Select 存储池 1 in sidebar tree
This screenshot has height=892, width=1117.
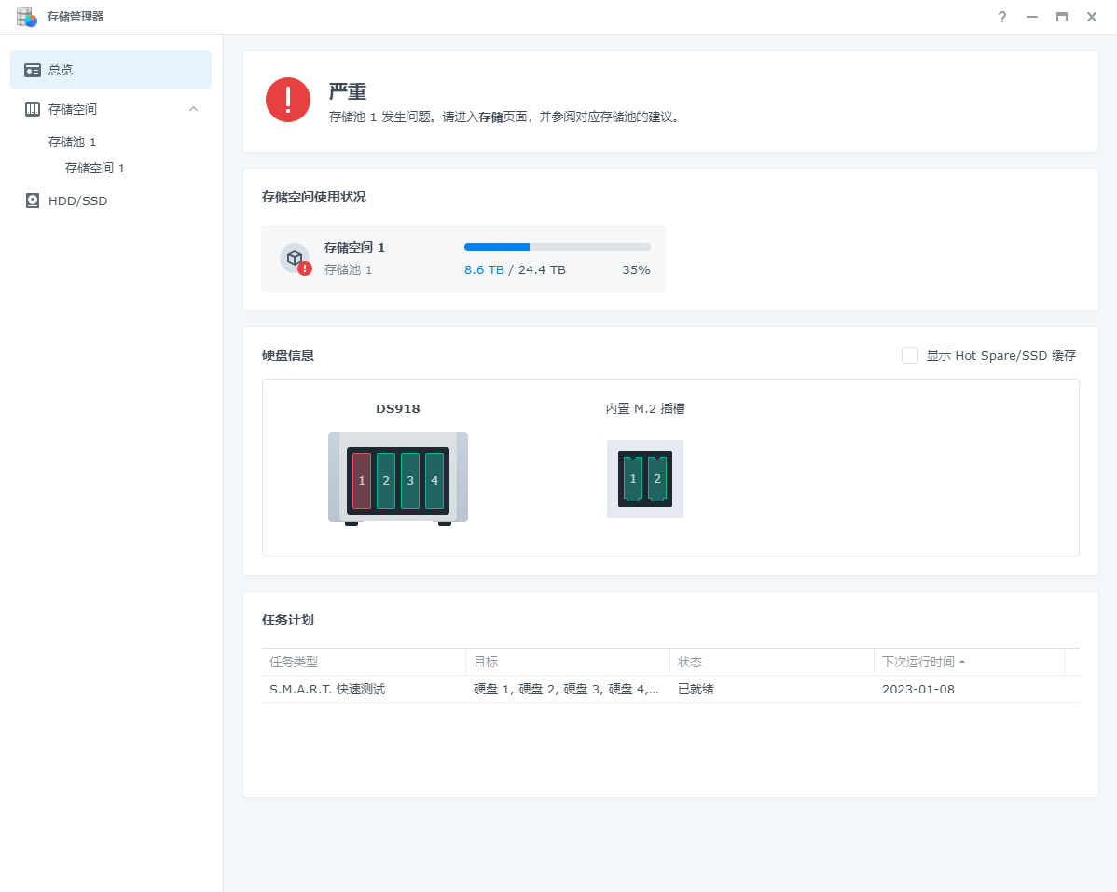(73, 142)
